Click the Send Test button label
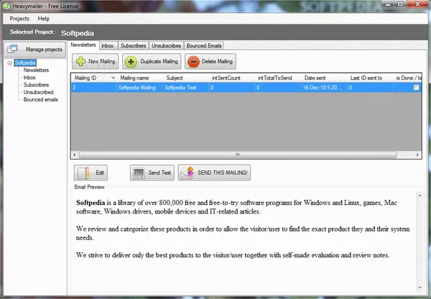 (x=159, y=172)
